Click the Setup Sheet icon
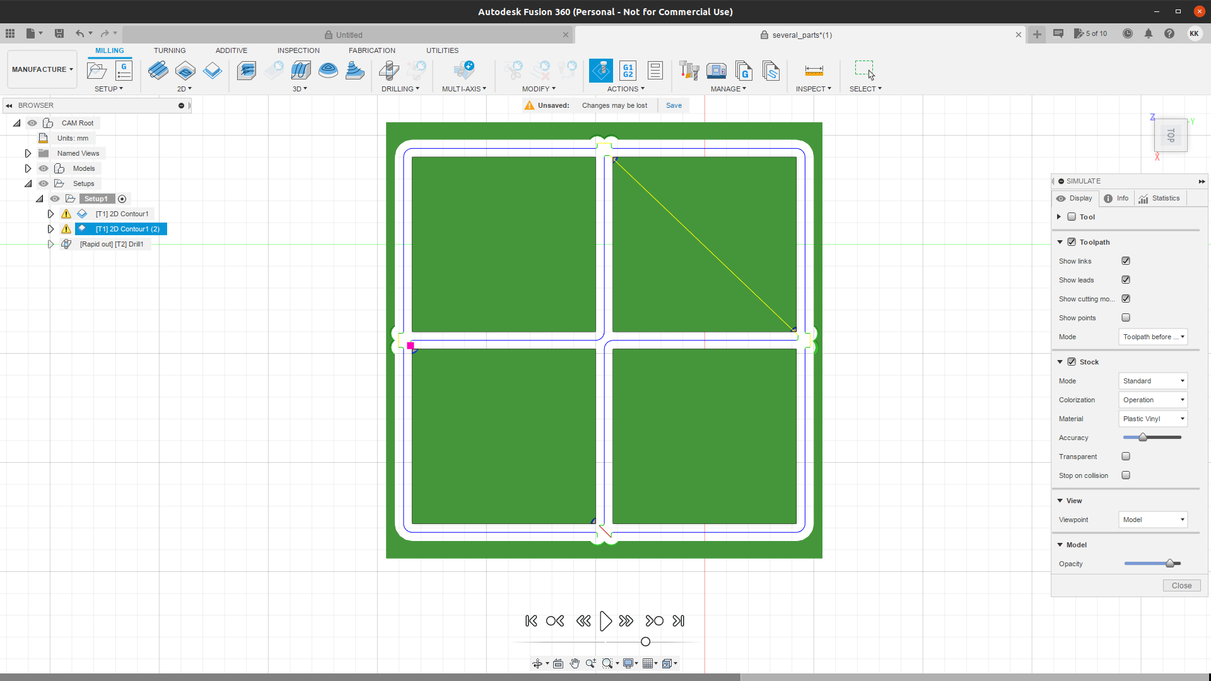Image resolution: width=1211 pixels, height=681 pixels. (655, 71)
